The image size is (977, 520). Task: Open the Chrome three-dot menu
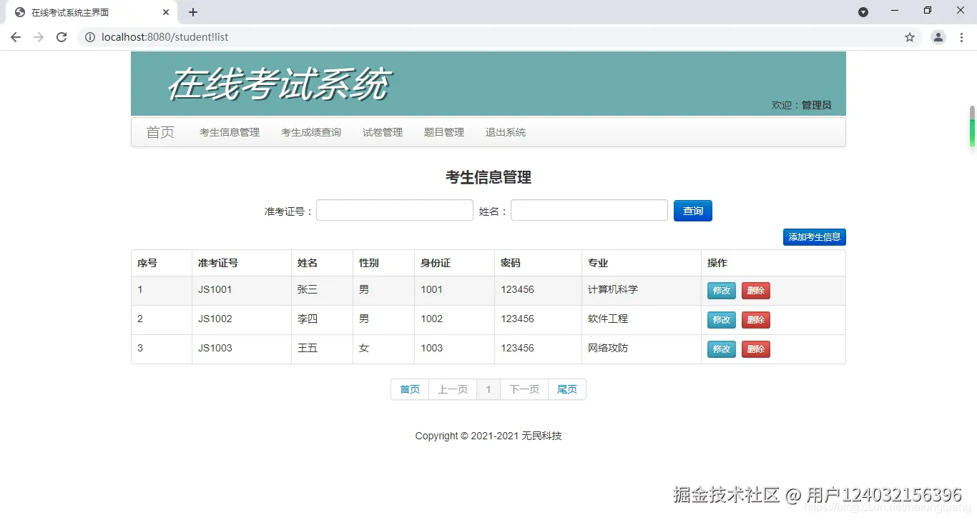pyautogui.click(x=961, y=37)
